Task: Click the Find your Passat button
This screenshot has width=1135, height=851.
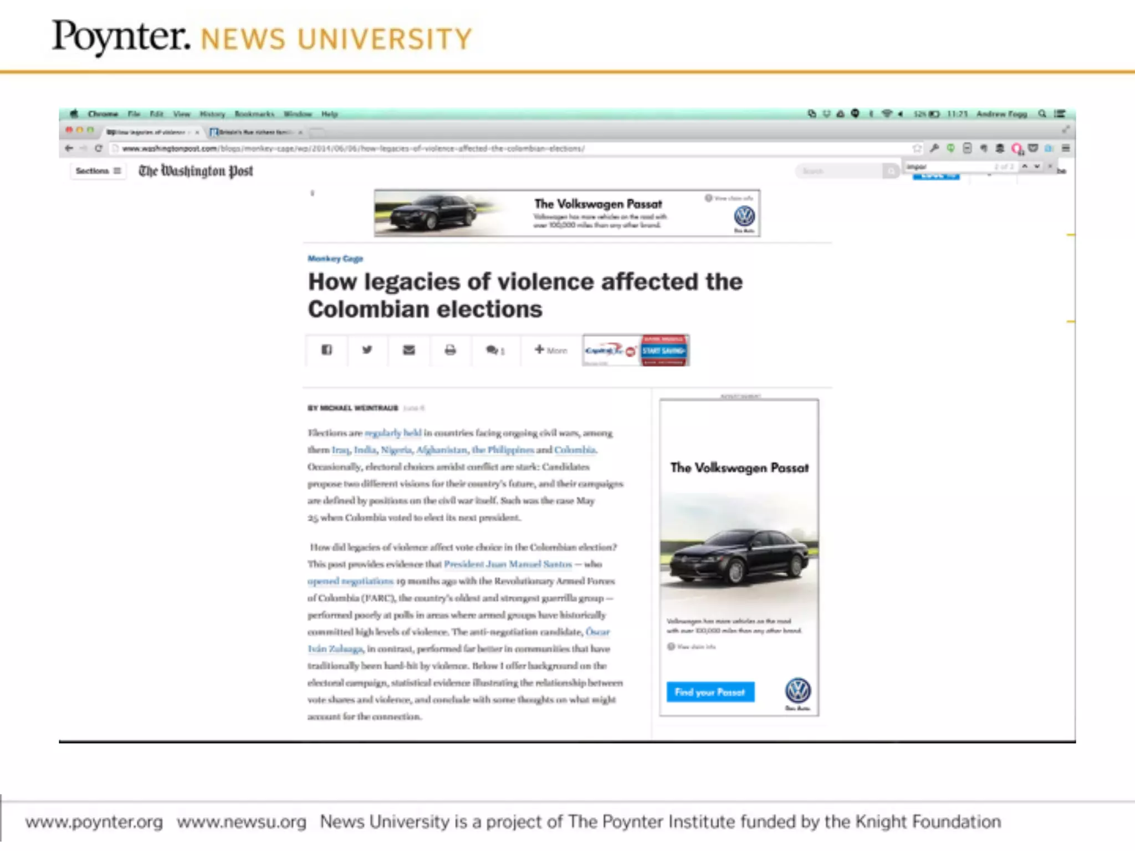Action: [x=710, y=692]
